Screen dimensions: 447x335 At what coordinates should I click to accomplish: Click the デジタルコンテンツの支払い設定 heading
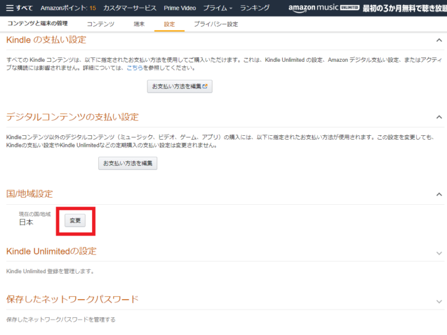(x=72, y=117)
